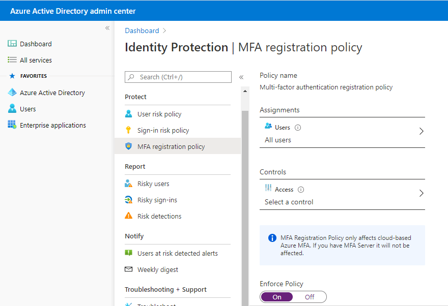
Task: Click the Azure Active Directory diamond icon
Action: click(x=12, y=92)
